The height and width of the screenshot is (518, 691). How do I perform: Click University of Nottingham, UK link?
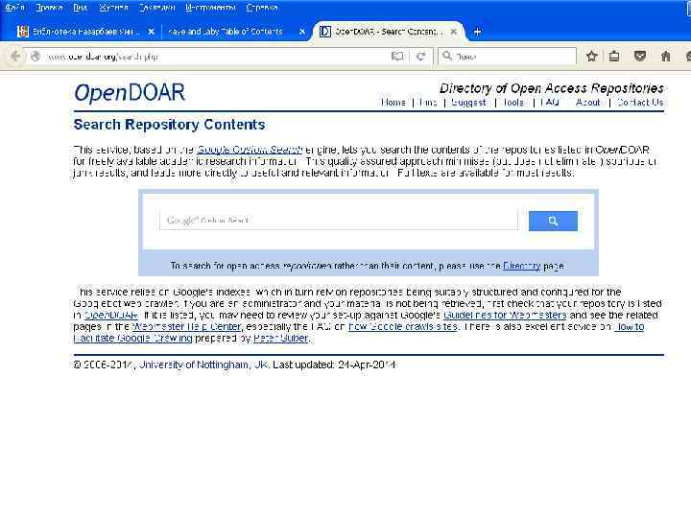pyautogui.click(x=203, y=365)
